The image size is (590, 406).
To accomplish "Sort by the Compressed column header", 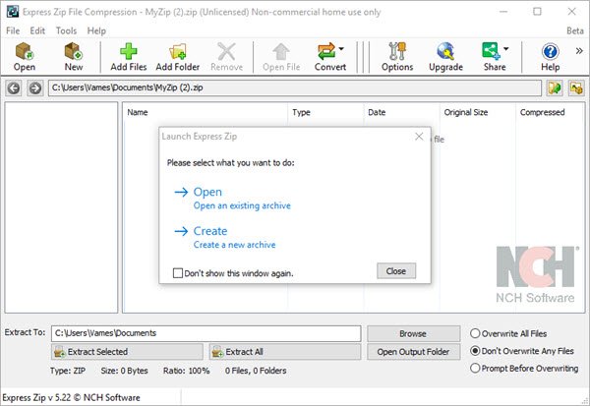I will pyautogui.click(x=542, y=112).
